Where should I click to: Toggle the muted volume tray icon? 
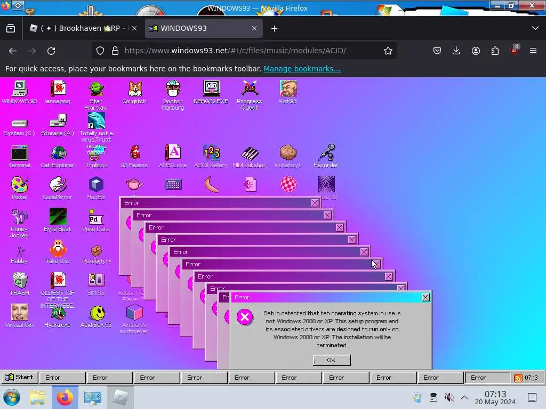pyautogui.click(x=449, y=397)
